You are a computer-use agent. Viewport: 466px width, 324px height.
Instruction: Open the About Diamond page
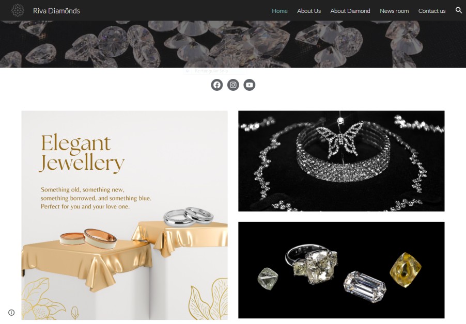[350, 11]
